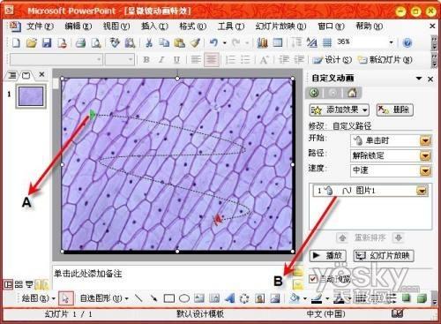The width and height of the screenshot is (441, 324).
Task: Open the zoom percentage dropdown showing 36%
Action: click(x=391, y=42)
